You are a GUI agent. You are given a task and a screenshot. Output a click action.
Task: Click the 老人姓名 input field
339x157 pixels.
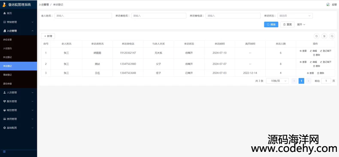(x=83, y=16)
